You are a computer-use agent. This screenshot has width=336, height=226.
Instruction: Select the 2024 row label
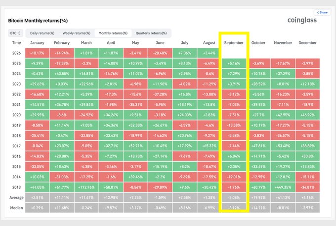click(16, 74)
